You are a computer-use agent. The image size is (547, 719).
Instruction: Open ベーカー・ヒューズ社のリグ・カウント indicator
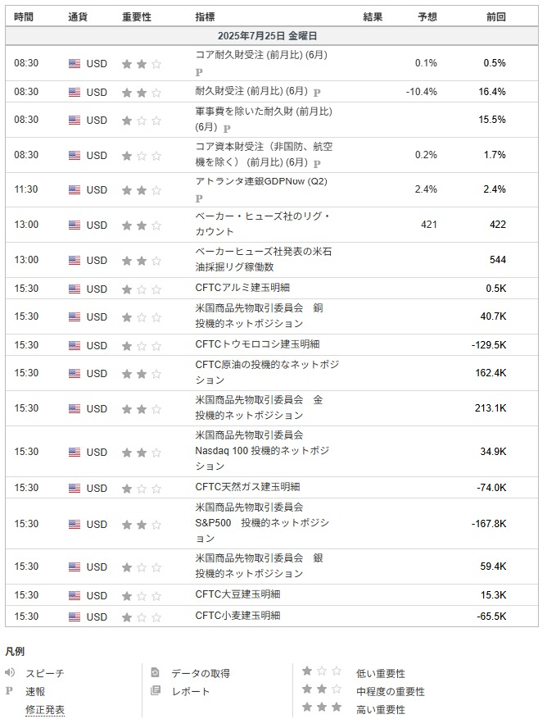(263, 224)
